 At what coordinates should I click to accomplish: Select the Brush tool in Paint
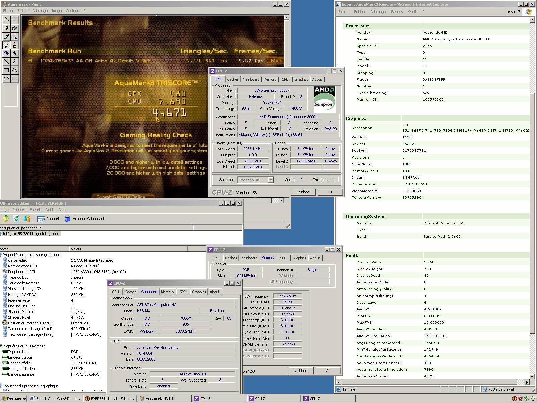click(x=15, y=45)
